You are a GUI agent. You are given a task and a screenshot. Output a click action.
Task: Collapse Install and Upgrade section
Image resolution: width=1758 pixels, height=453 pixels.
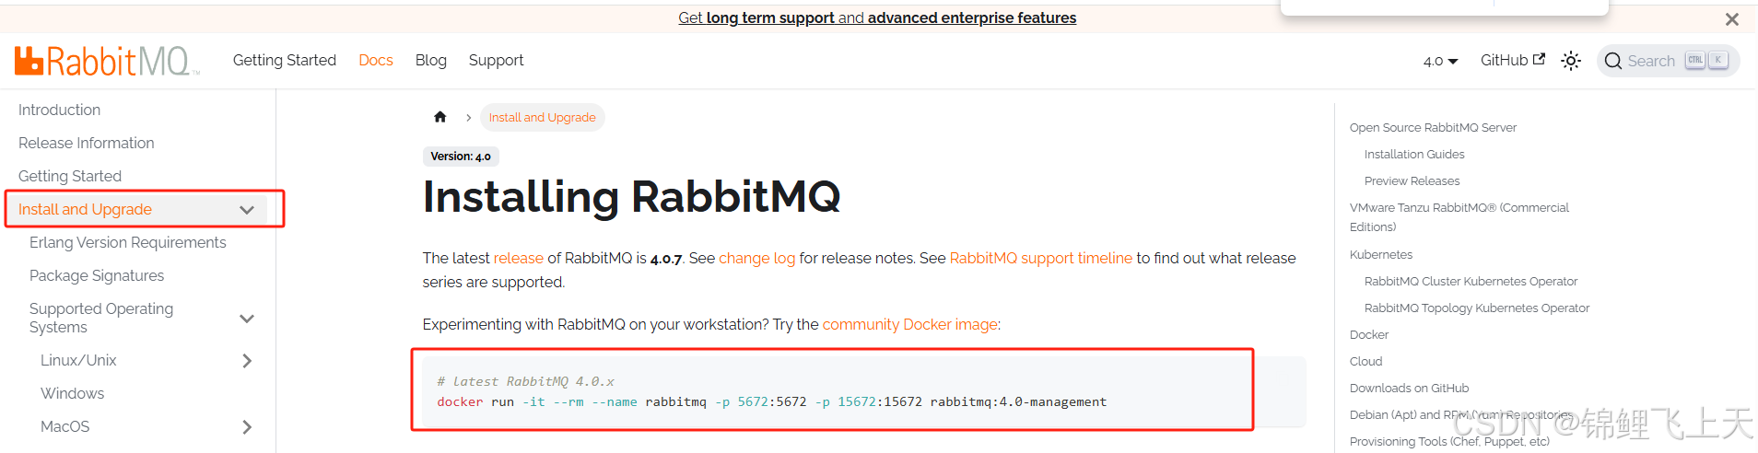click(x=246, y=210)
